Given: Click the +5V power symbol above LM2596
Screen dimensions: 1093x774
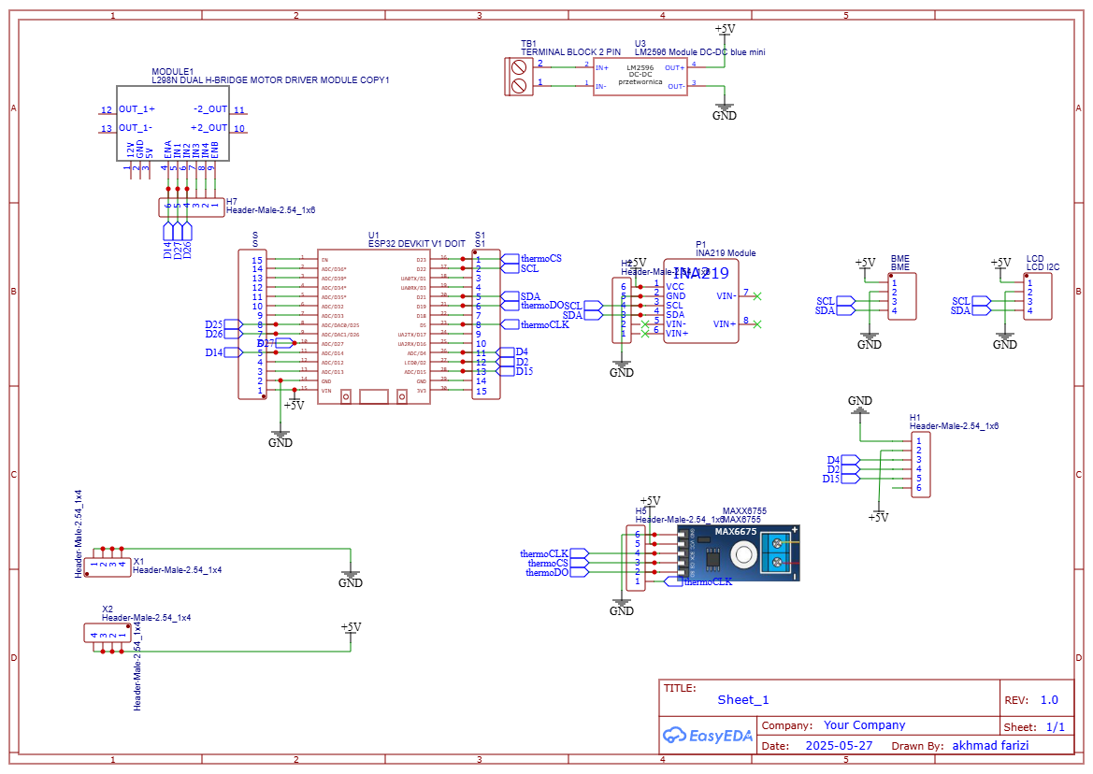Looking at the screenshot, I should [725, 31].
